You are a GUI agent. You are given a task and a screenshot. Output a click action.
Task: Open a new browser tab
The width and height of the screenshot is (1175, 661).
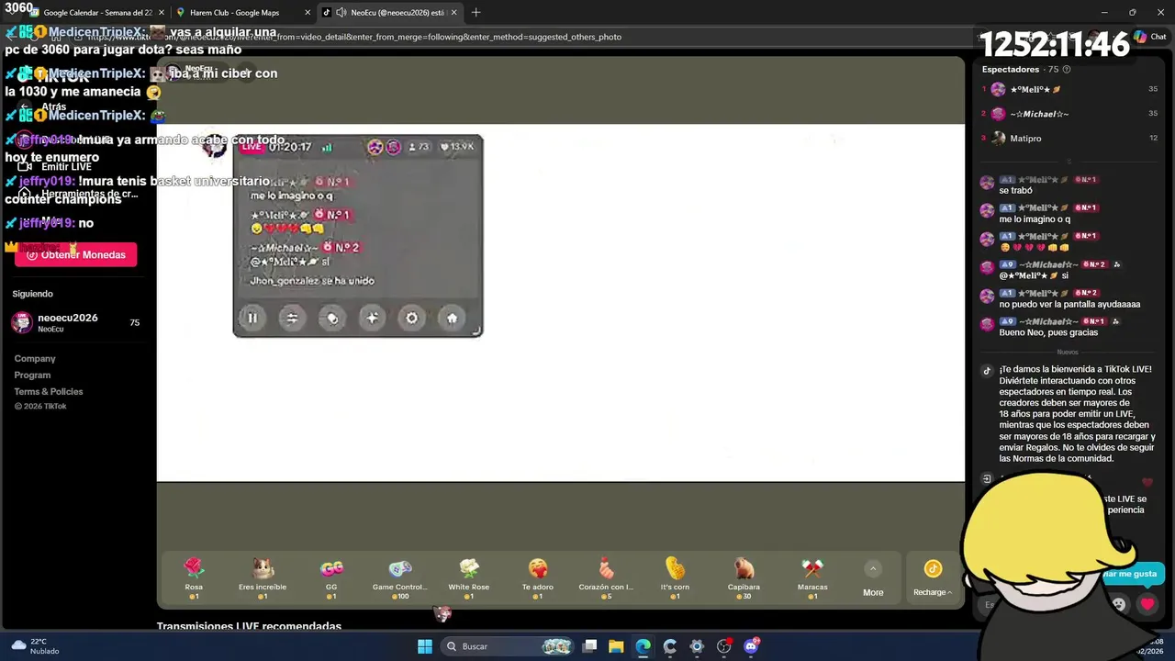(x=476, y=13)
